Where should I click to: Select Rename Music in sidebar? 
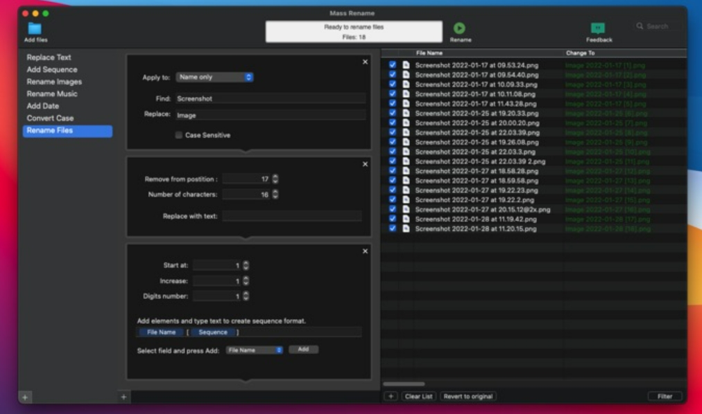[52, 93]
